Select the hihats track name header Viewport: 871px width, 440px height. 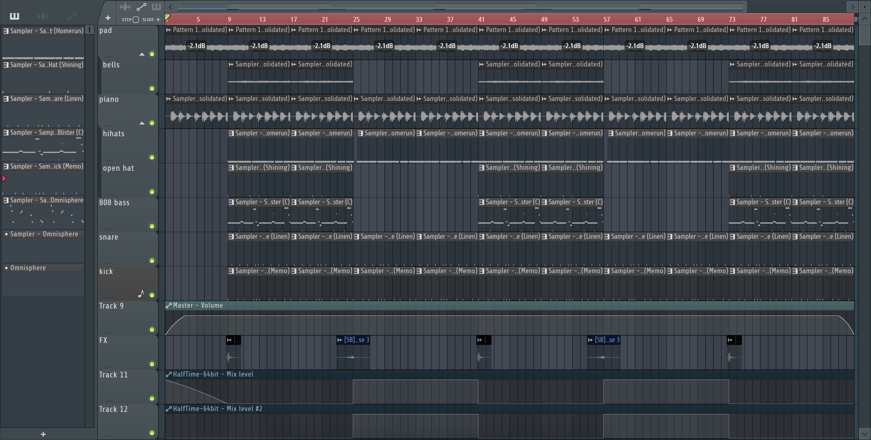coord(114,134)
